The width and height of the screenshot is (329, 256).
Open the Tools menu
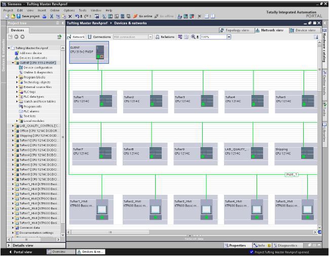point(83,10)
